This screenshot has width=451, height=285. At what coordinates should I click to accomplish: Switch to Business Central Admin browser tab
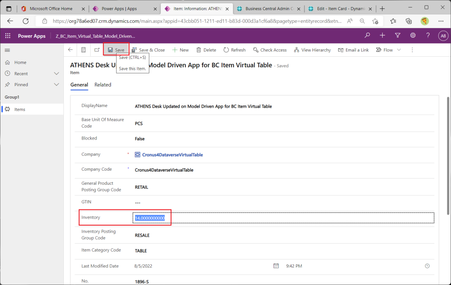pyautogui.click(x=269, y=9)
